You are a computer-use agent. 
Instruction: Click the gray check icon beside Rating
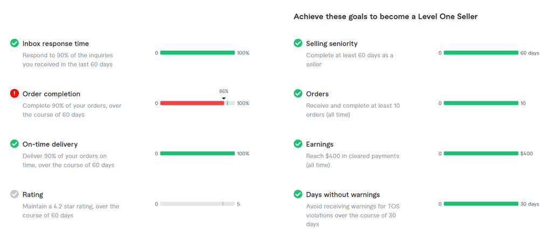pos(15,195)
